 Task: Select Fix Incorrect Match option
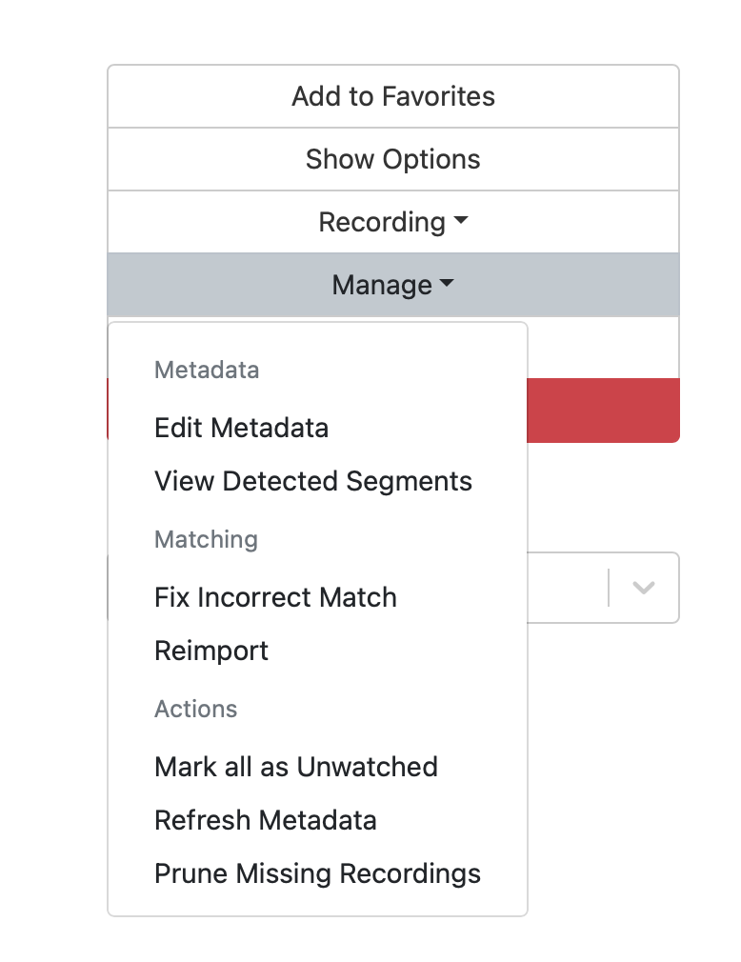[x=275, y=597]
